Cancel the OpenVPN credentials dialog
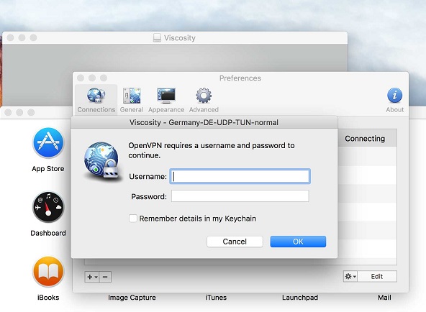Image resolution: width=426 pixels, height=312 pixels. [x=235, y=242]
